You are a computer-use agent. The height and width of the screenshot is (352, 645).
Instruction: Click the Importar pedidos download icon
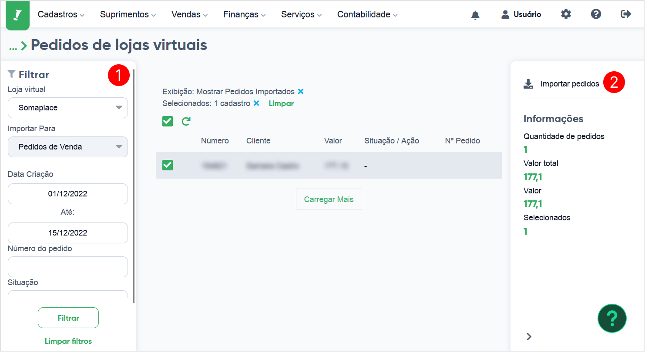tap(528, 84)
